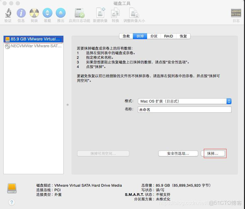245x209 pixels.
Task: Click the S.M.A.R.T. status value 不被支持
Action: 163,195
